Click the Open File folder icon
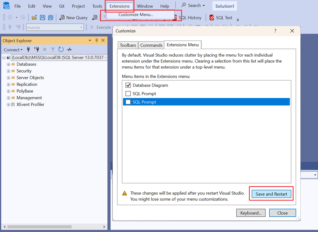 tap(34, 18)
